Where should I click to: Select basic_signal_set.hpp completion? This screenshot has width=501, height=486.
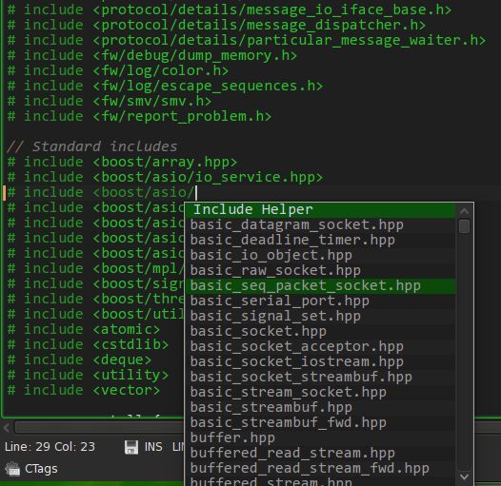tap(320, 317)
